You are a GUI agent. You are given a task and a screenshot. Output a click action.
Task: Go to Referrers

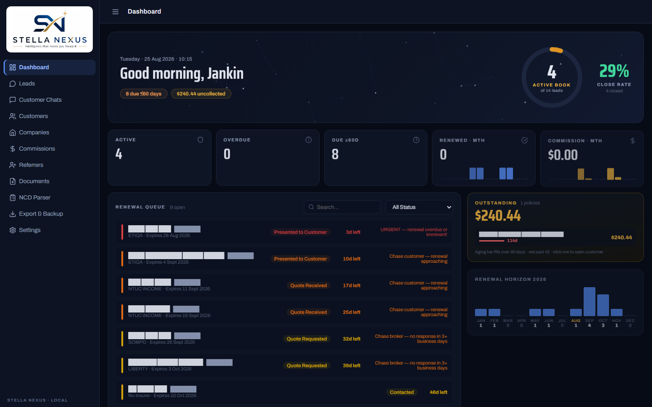pos(50,165)
